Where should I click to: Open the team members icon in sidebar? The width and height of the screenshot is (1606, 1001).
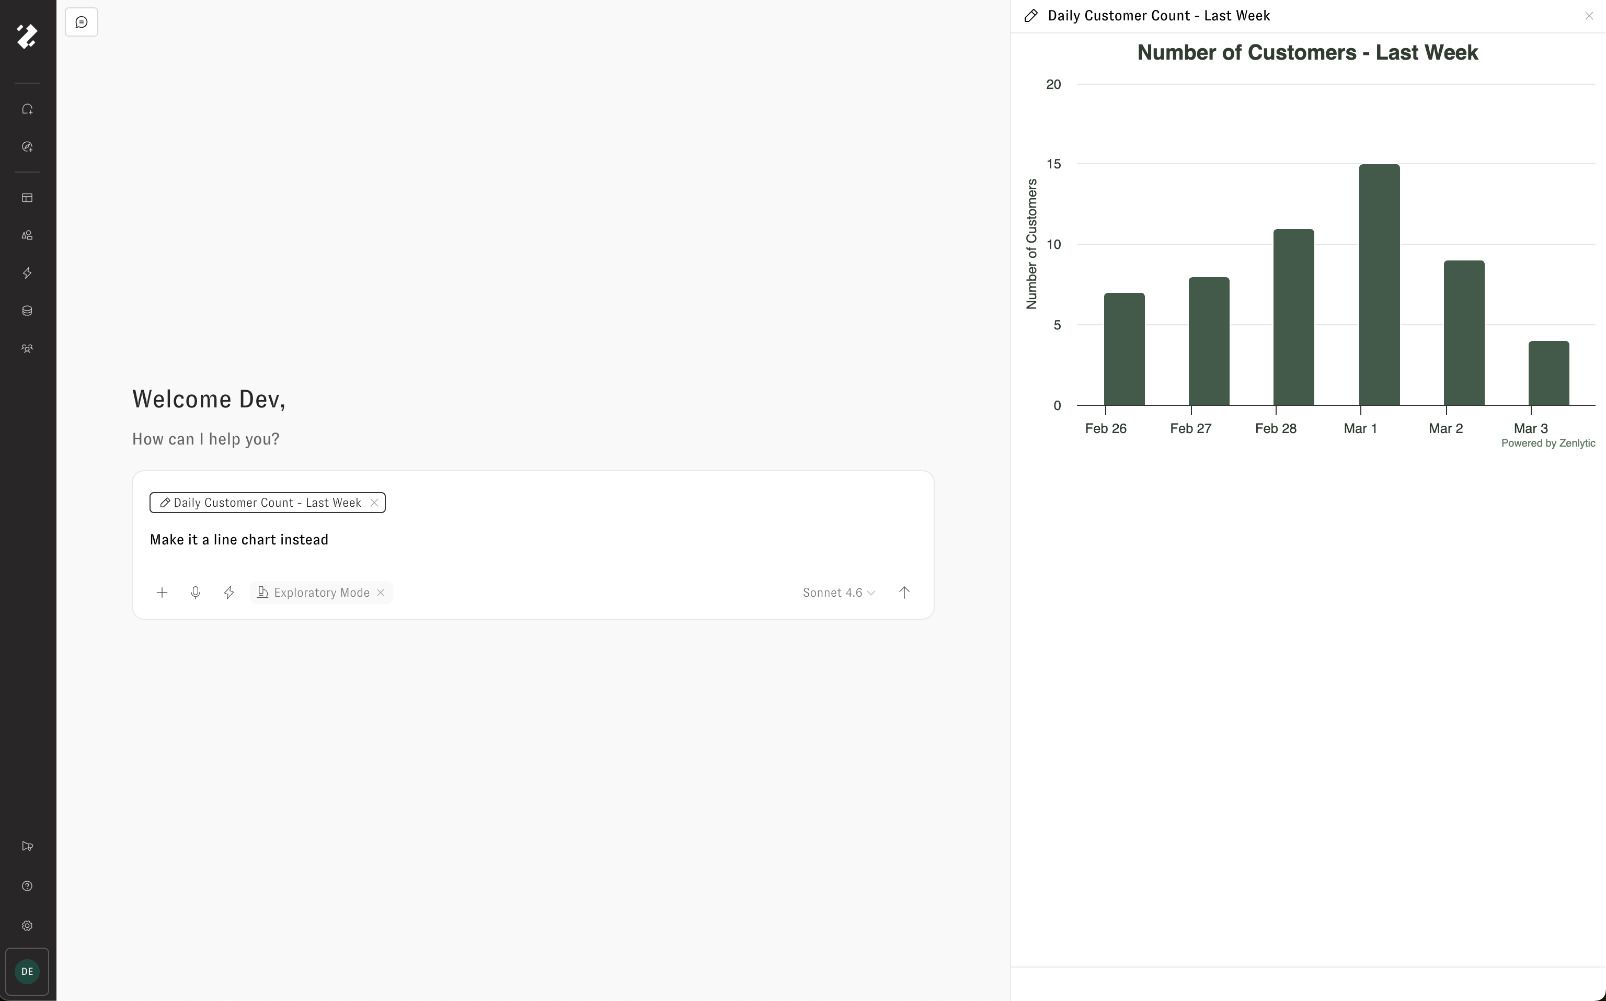coord(27,349)
